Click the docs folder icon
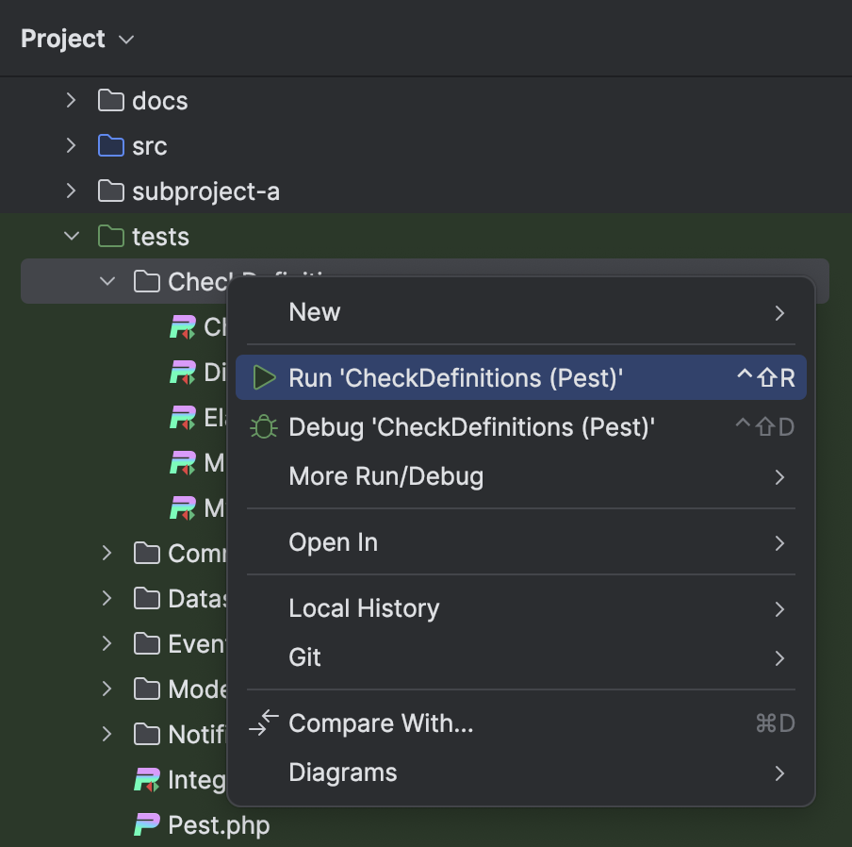The height and width of the screenshot is (847, 852). coord(112,101)
